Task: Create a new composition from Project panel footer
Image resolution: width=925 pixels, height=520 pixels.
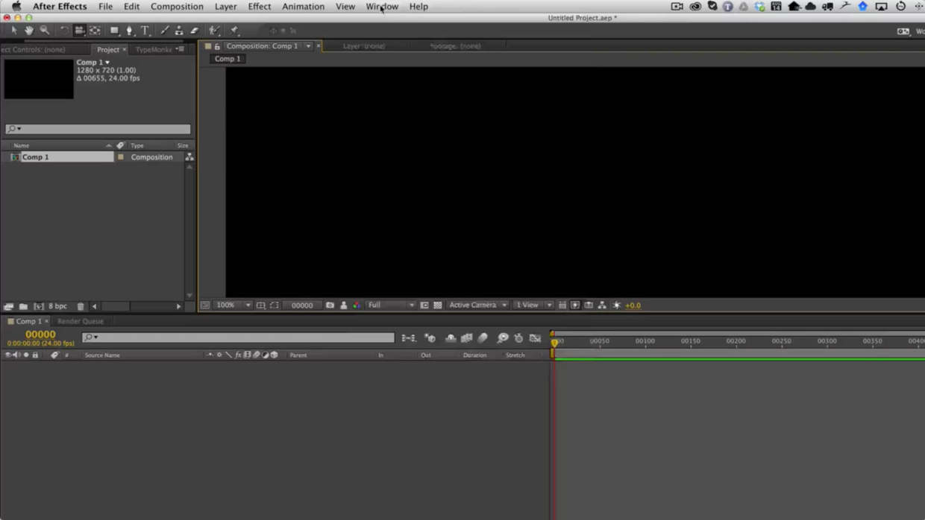Action: click(x=38, y=306)
